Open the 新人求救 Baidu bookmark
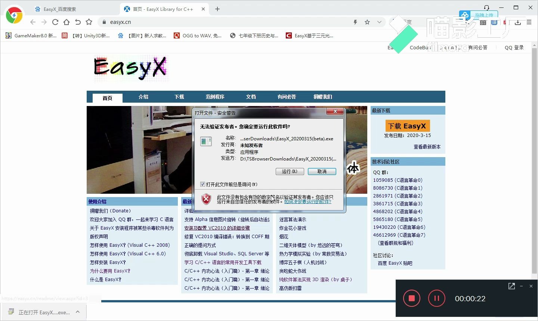 pyautogui.click(x=142, y=35)
